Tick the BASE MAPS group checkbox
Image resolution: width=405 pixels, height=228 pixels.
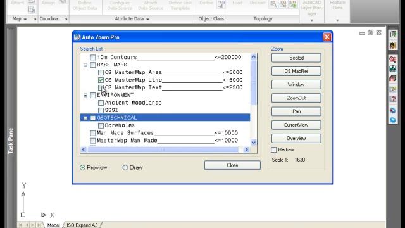(x=93, y=65)
